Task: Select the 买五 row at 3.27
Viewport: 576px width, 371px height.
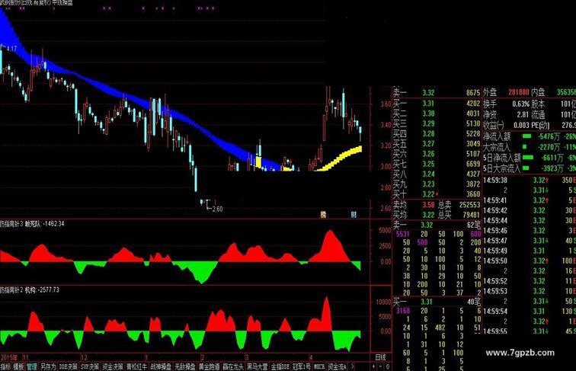Action: [x=437, y=144]
